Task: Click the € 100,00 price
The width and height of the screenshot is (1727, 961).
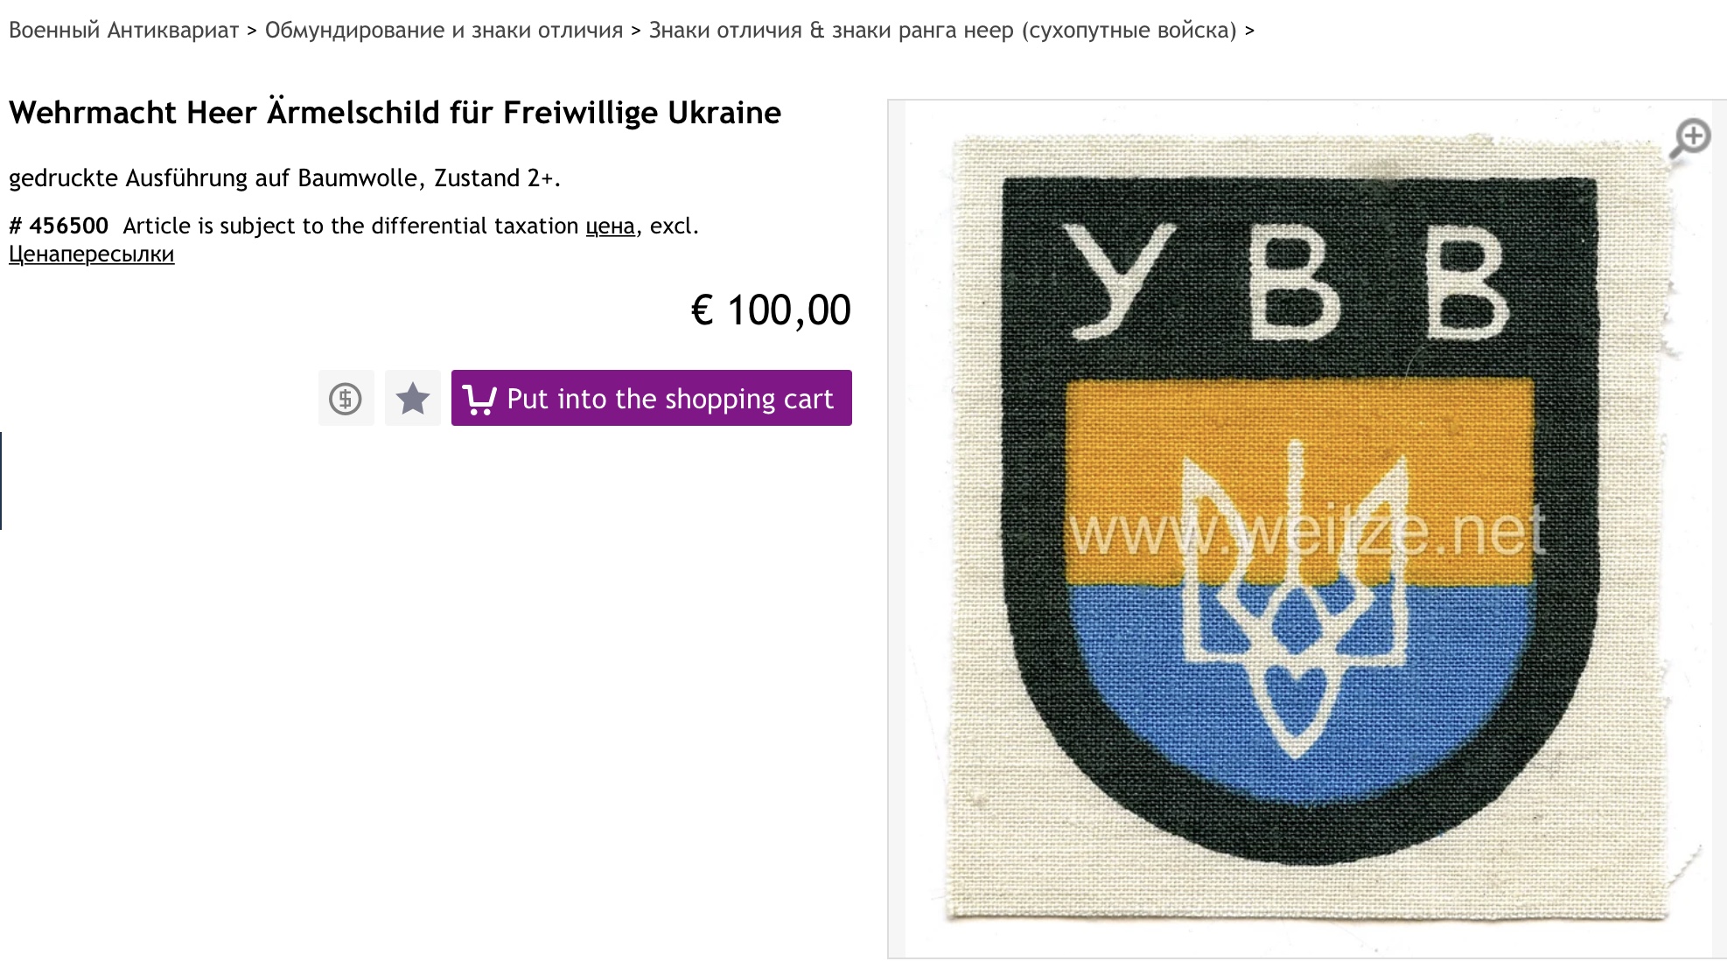Action: [771, 310]
